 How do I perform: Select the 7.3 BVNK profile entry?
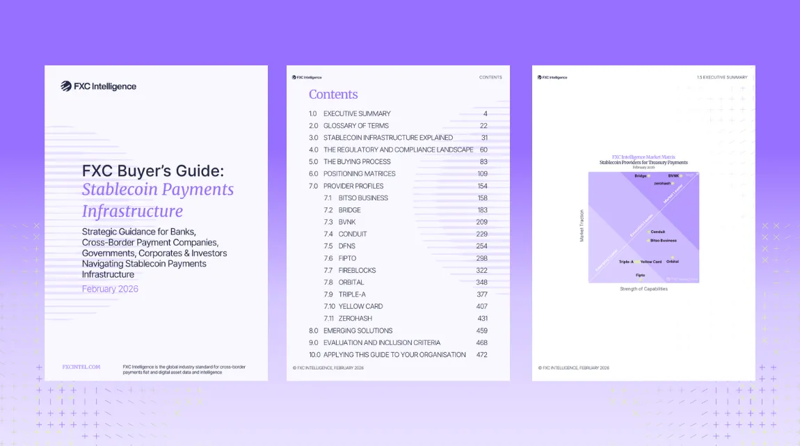349,222
